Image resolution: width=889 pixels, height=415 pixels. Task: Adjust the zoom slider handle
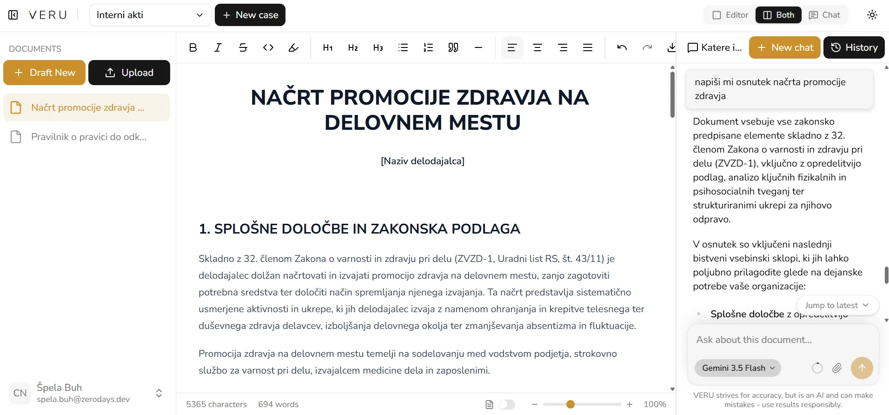(x=571, y=404)
